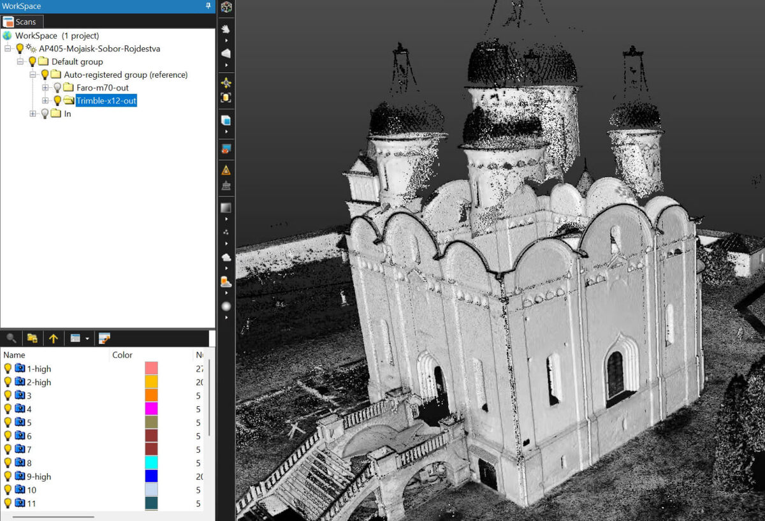Expand the Trimble-x12-out folder

coord(45,101)
